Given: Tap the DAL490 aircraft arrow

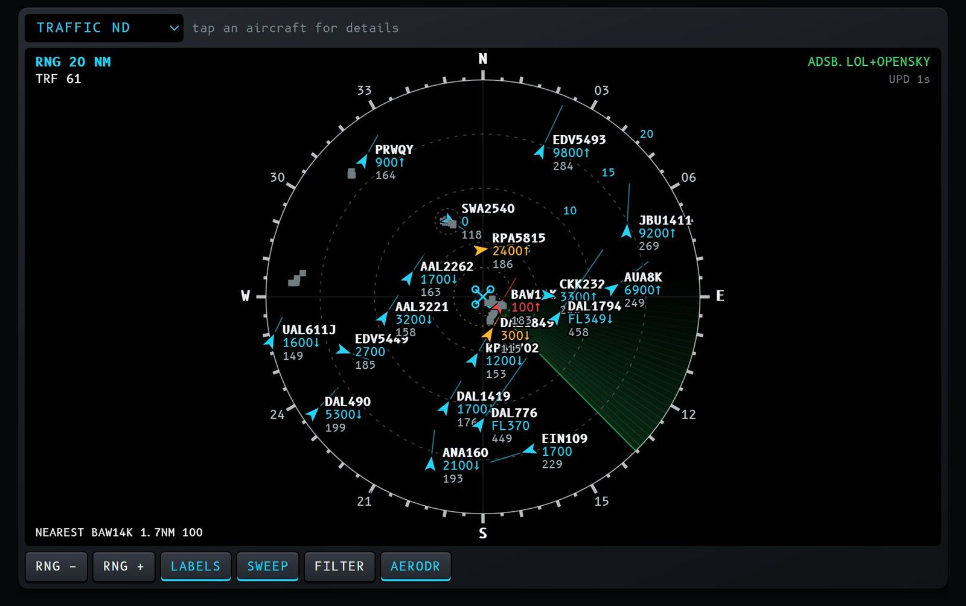Looking at the screenshot, I should [312, 413].
